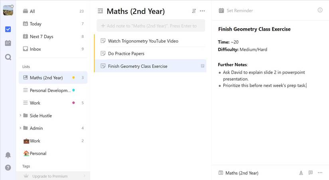
Task: Expand the Admin folder chevron
Action: [x=20, y=128]
